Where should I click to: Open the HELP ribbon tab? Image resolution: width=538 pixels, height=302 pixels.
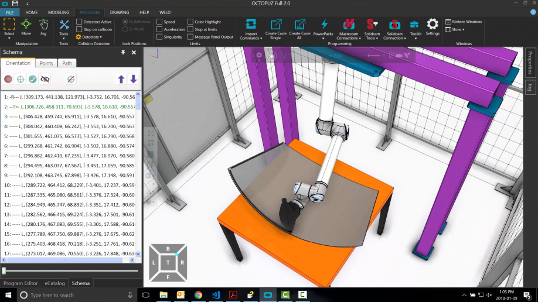coord(144,12)
